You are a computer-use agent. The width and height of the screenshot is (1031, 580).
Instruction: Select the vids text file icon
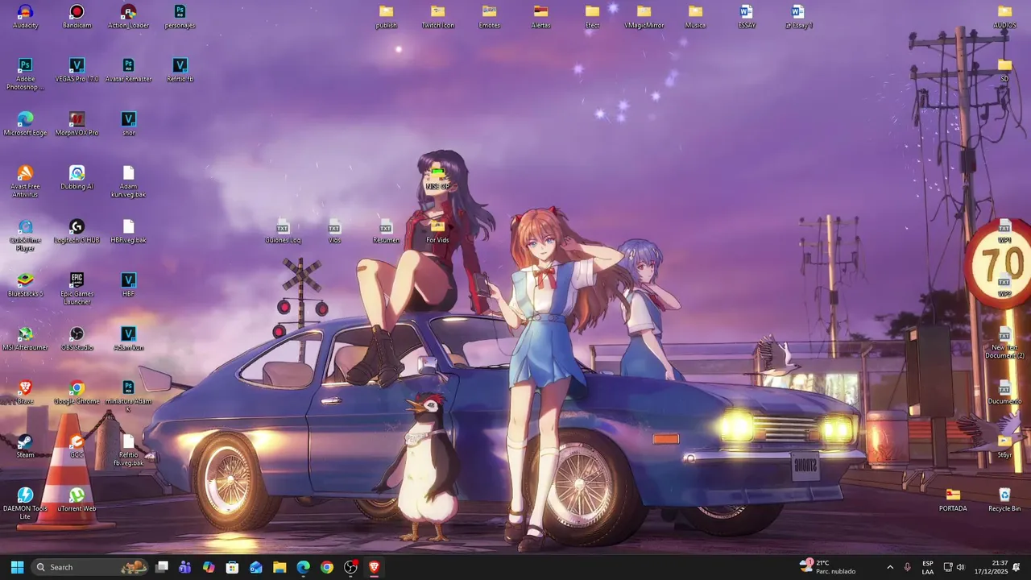(x=334, y=231)
